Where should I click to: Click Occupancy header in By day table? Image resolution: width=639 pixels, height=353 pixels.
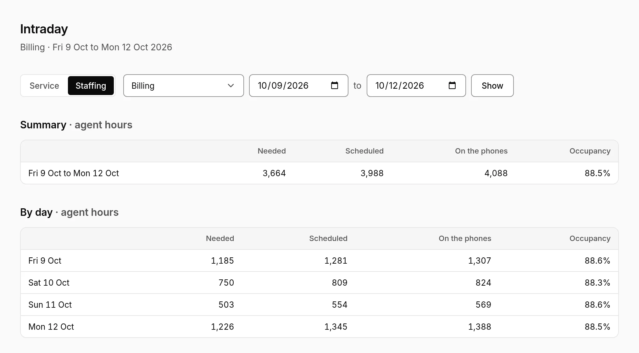(x=590, y=238)
